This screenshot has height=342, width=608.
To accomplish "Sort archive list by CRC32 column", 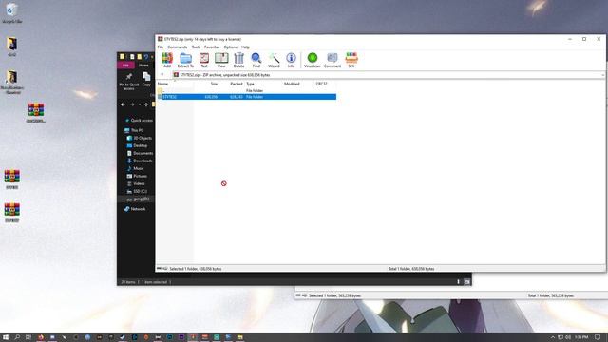I will [x=321, y=84].
